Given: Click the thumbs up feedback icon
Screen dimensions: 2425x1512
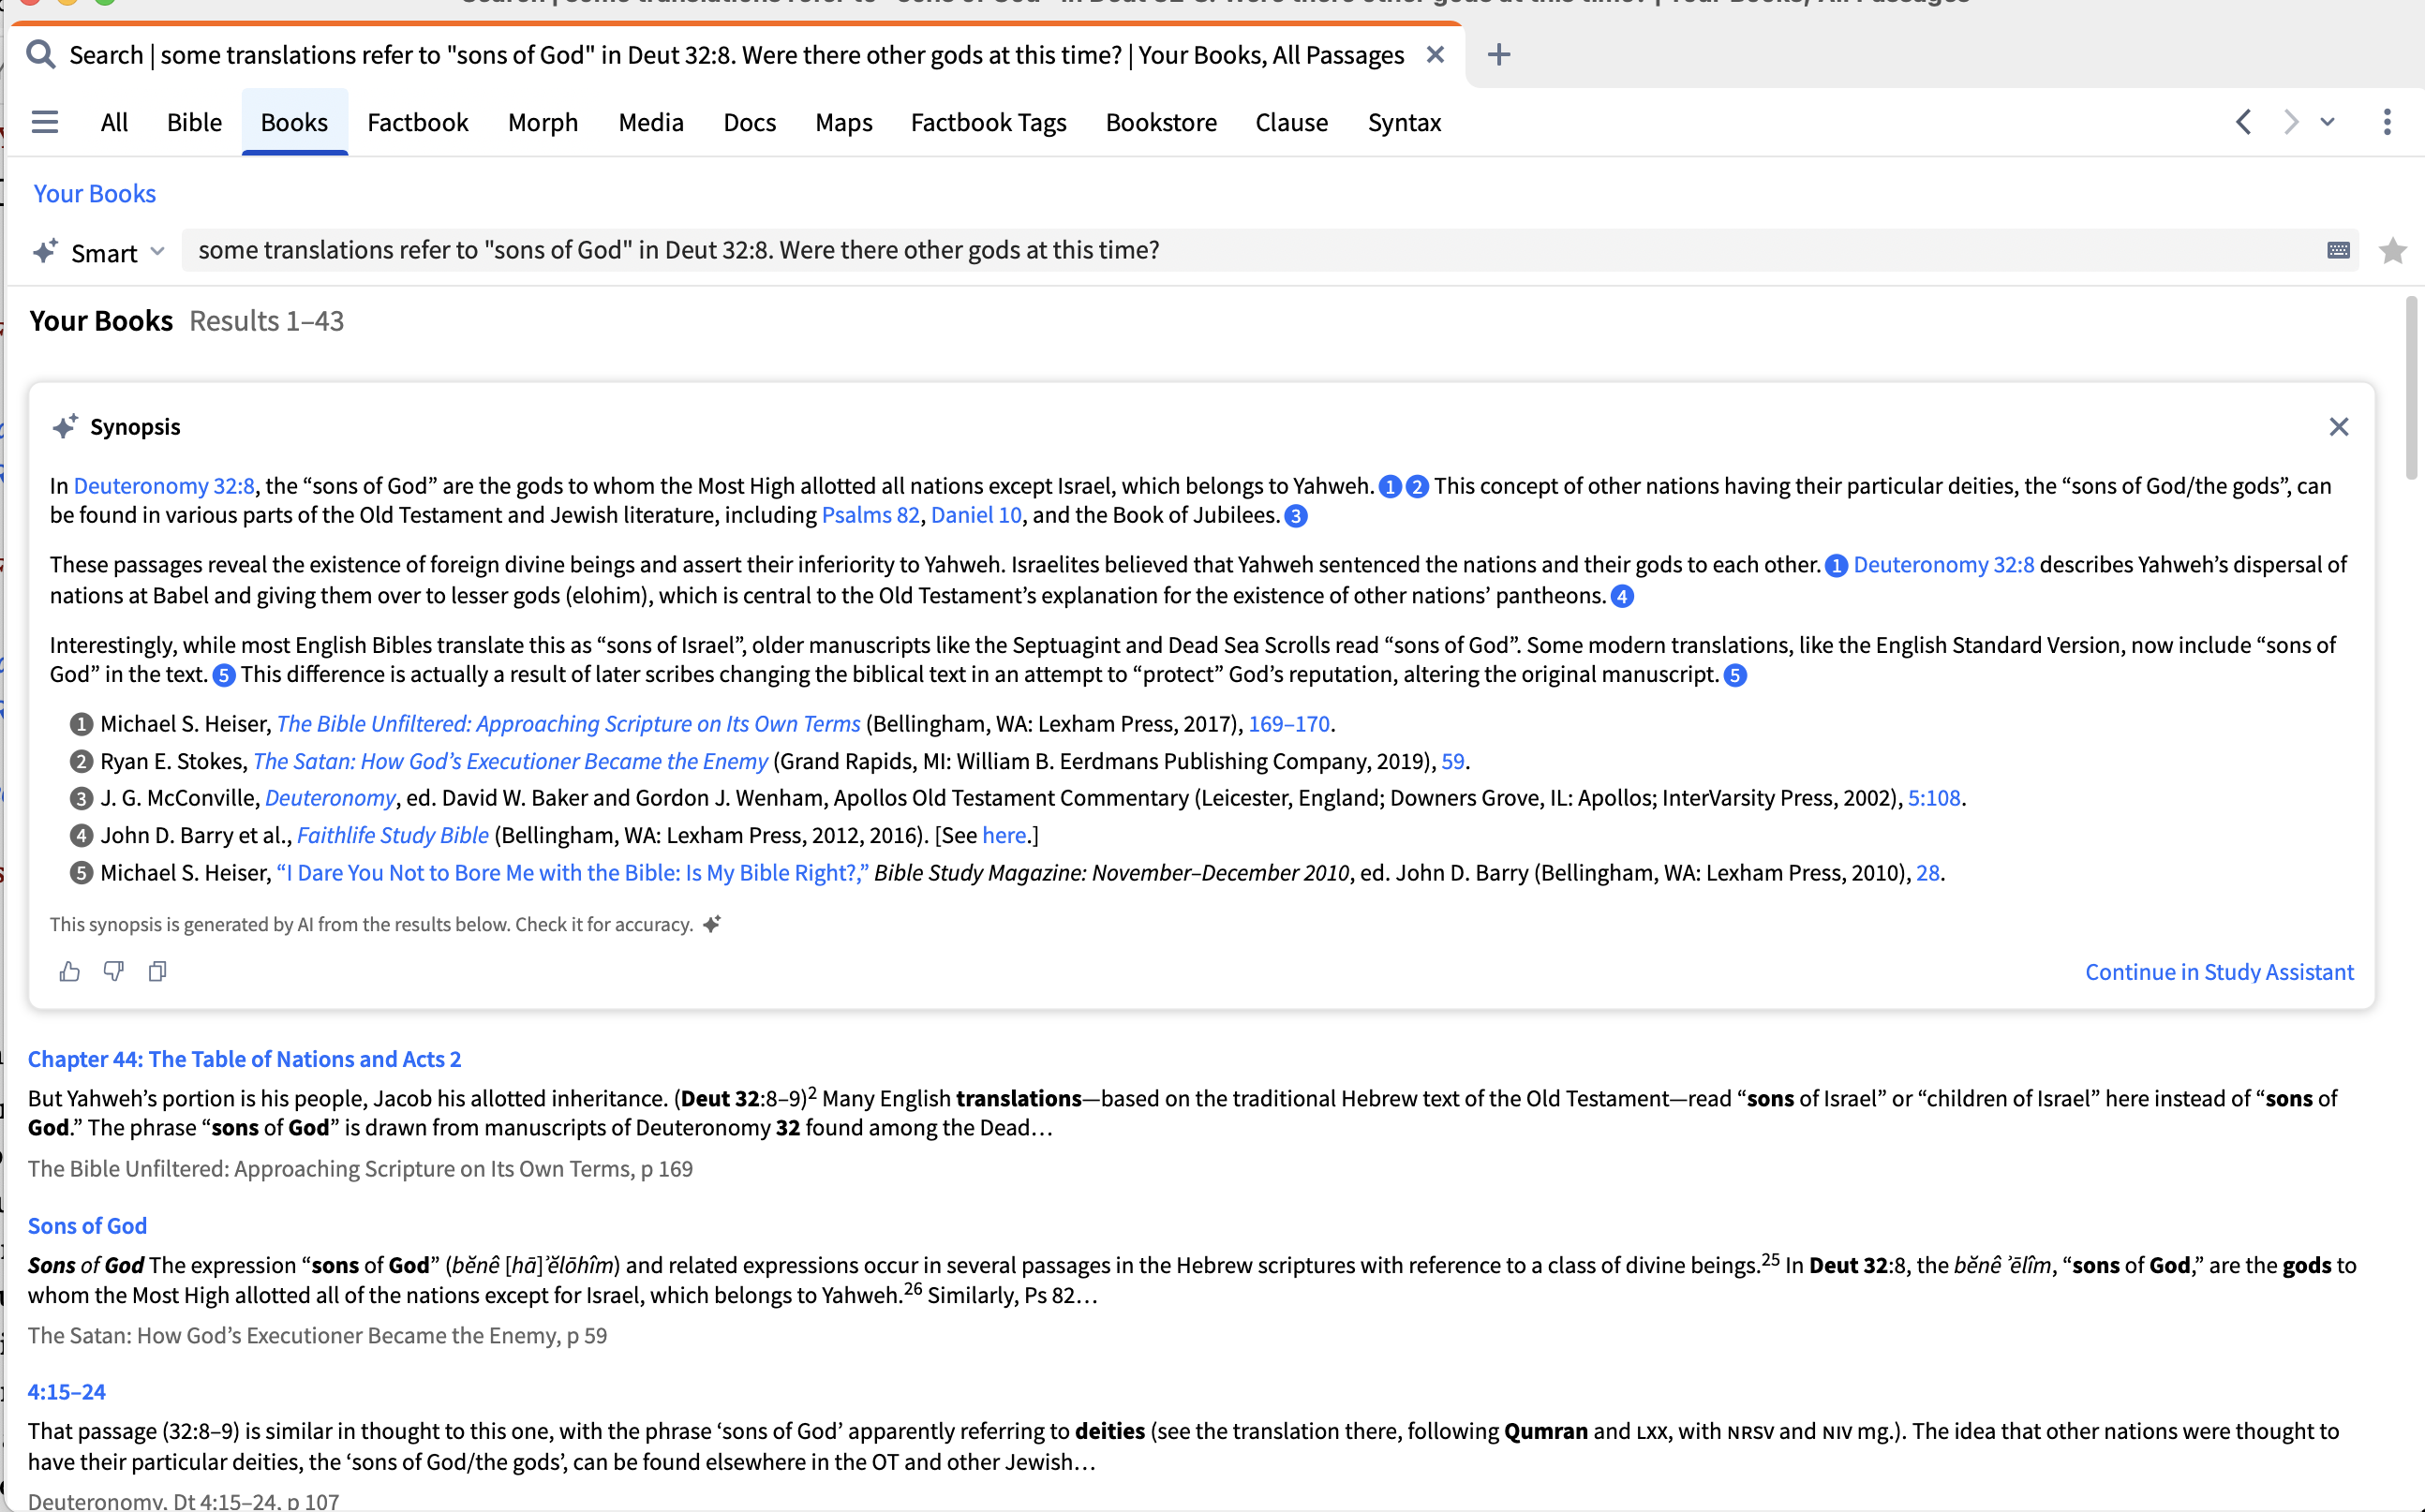Looking at the screenshot, I should point(69,971).
